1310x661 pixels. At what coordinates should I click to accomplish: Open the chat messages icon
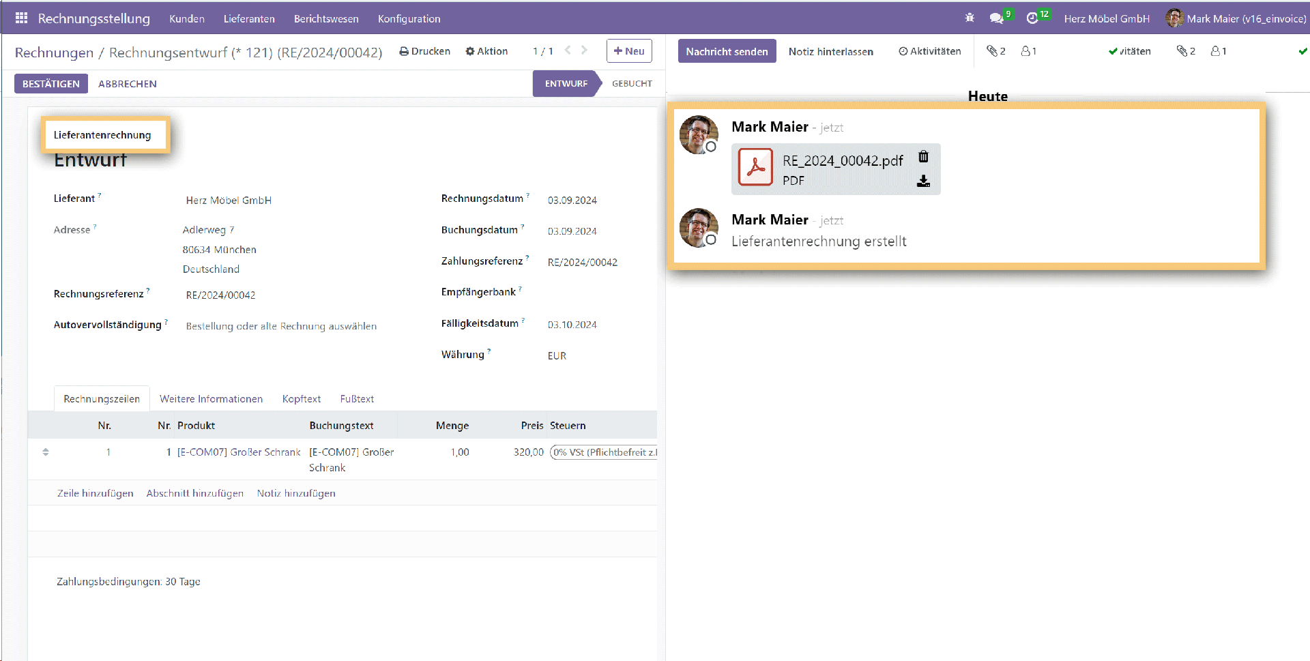(x=997, y=18)
